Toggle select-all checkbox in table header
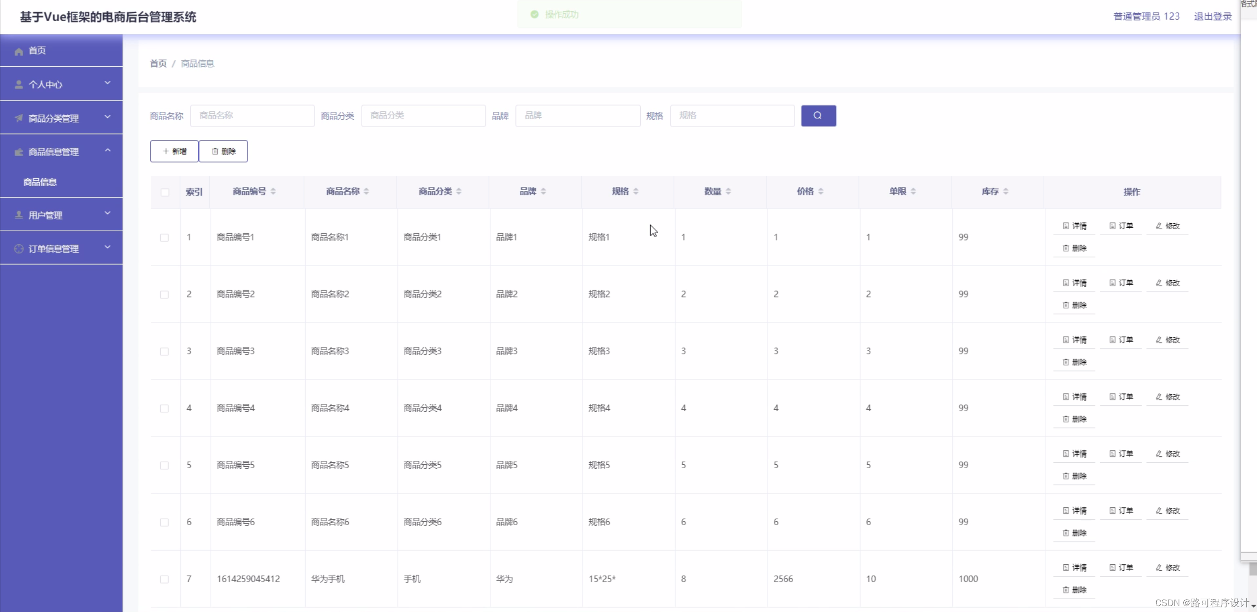This screenshot has height=612, width=1257. pos(165,192)
